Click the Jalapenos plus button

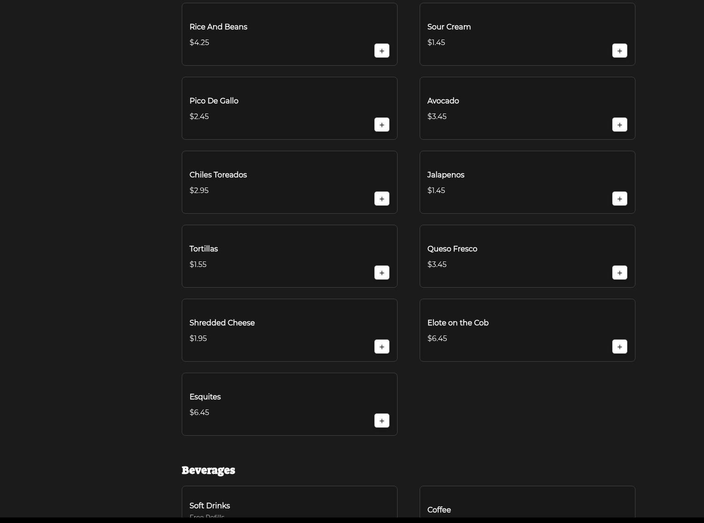click(620, 199)
